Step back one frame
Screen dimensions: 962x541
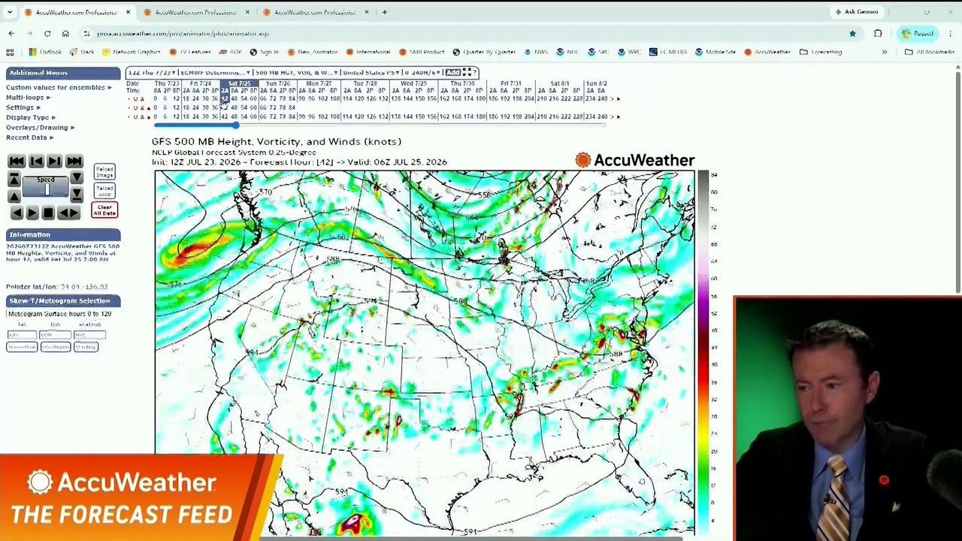(x=35, y=162)
